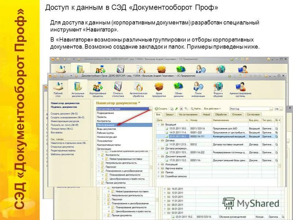Image resolution: width=293 pixels, height=220 pixels.
Task: Click the info icon in the back window title bar
Action: click(268, 59)
